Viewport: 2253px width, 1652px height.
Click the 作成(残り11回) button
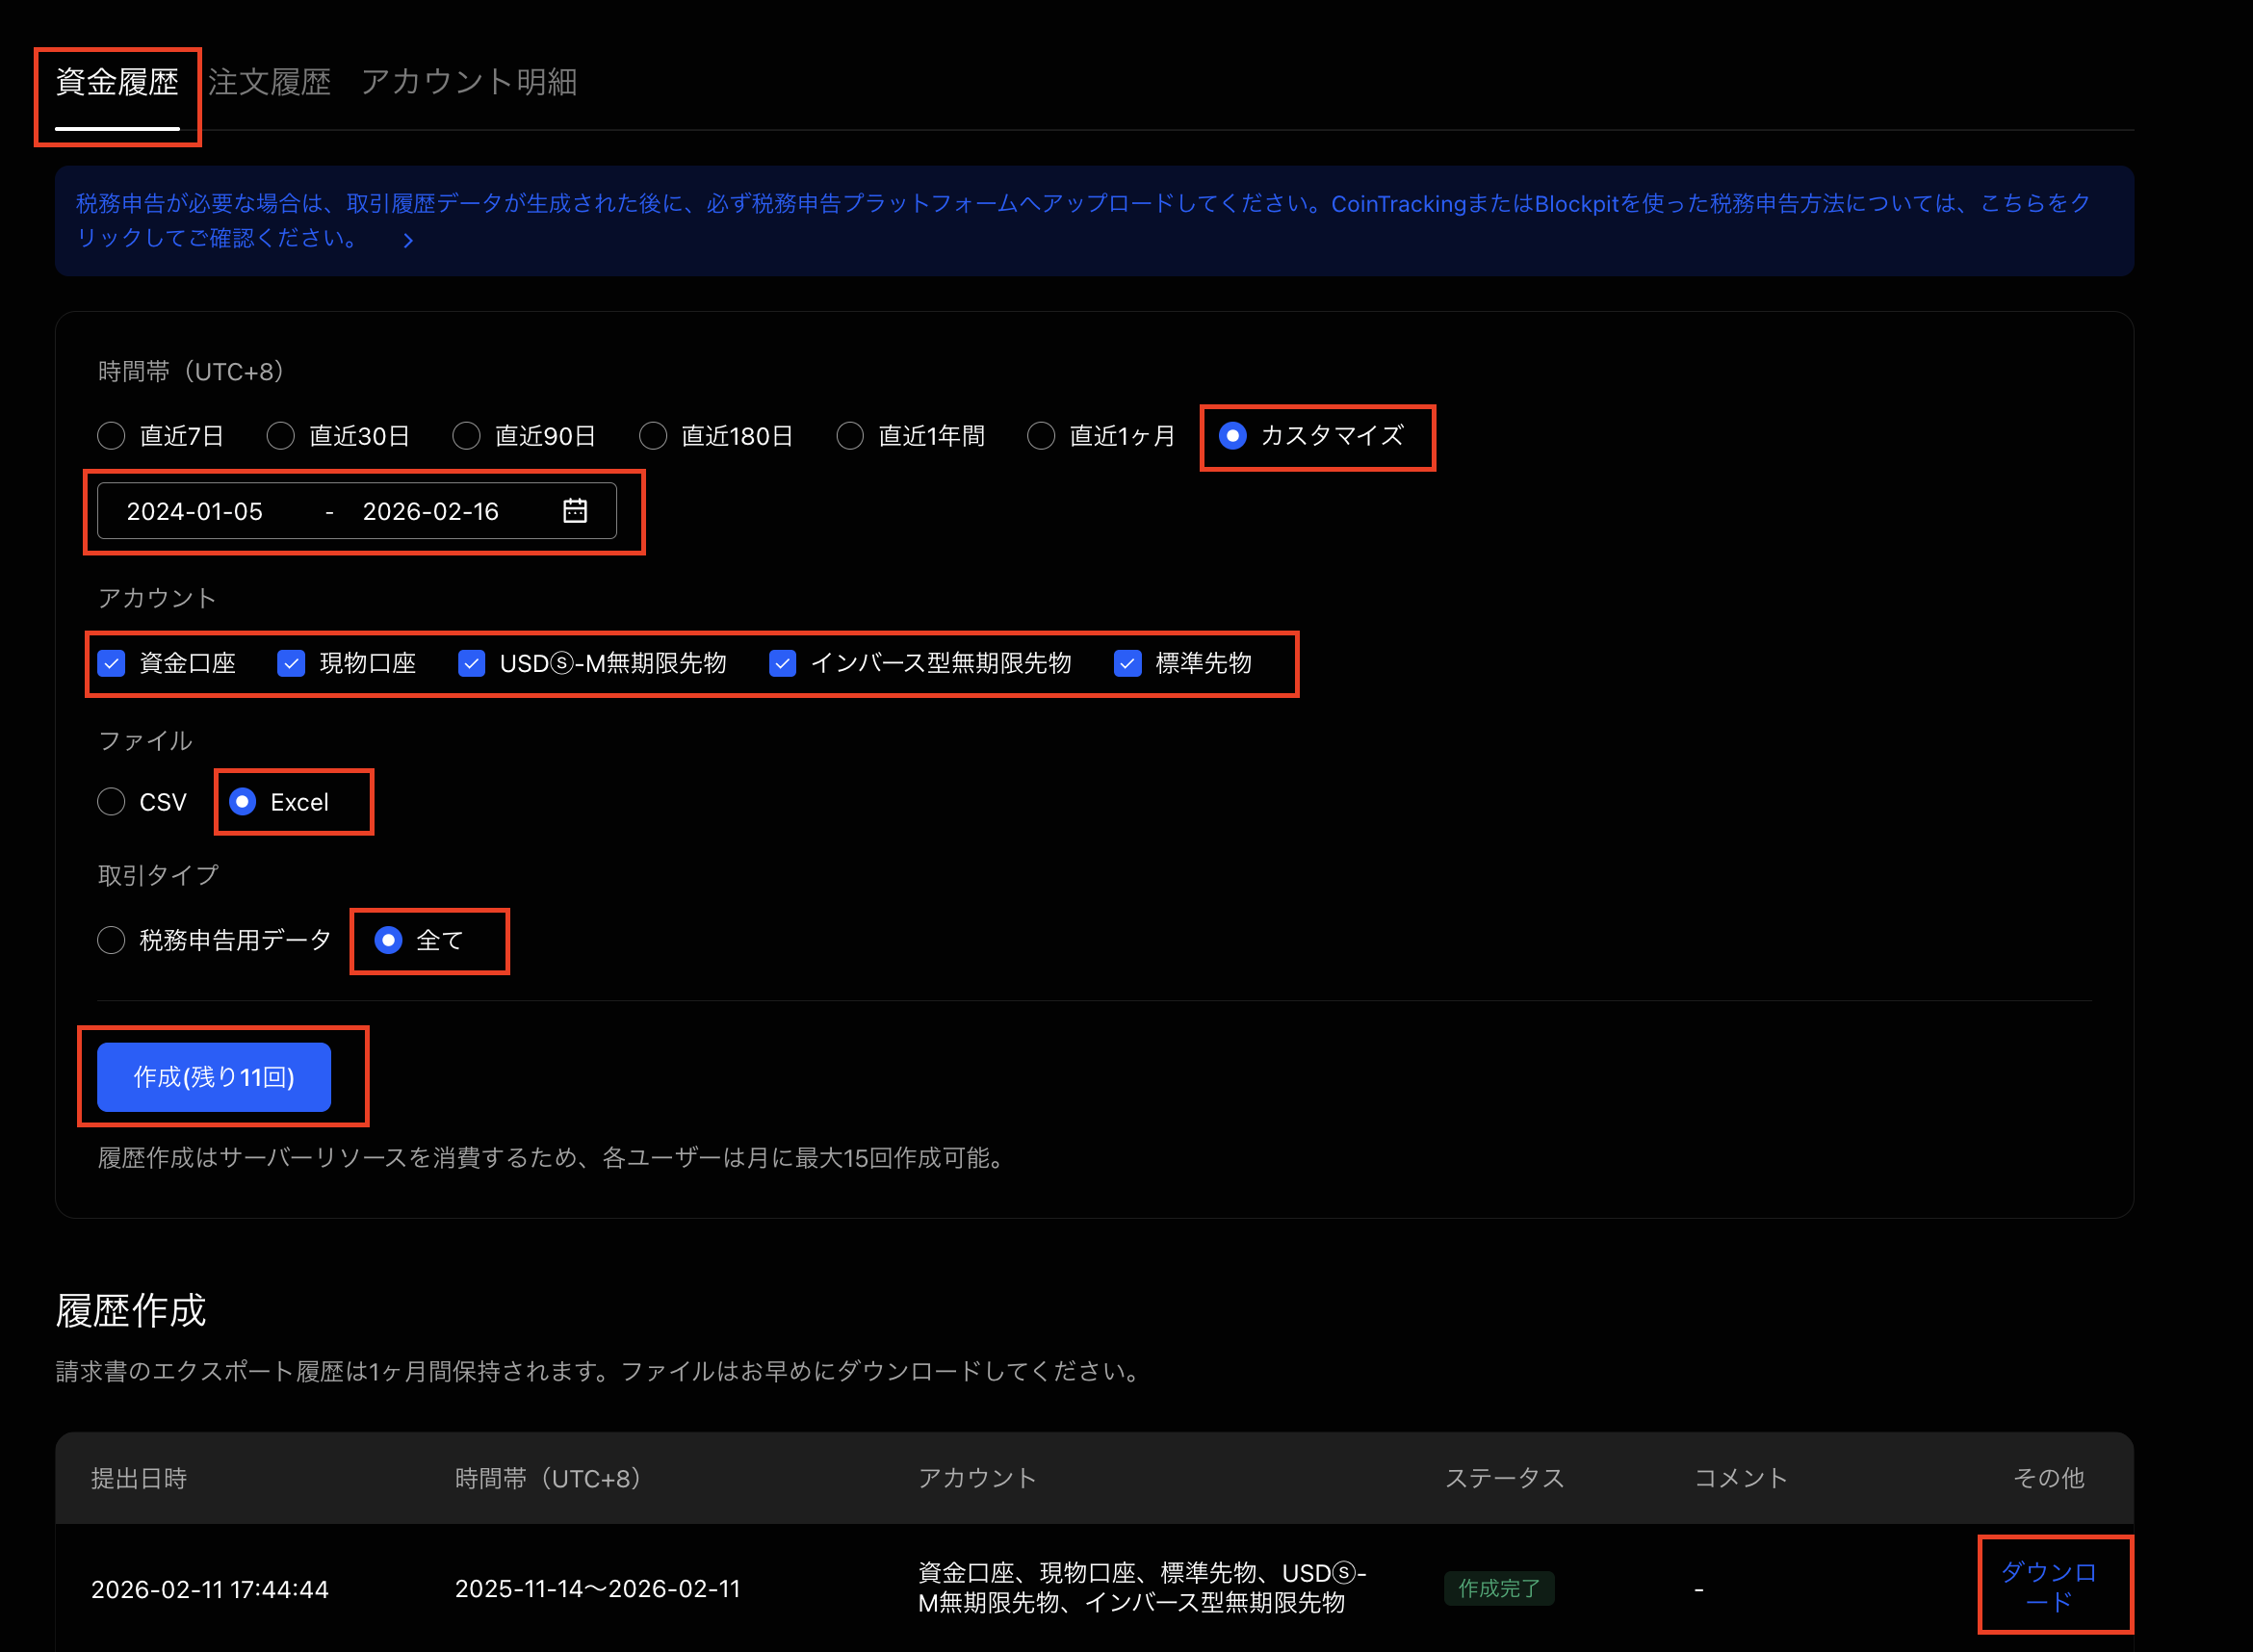[x=214, y=1077]
